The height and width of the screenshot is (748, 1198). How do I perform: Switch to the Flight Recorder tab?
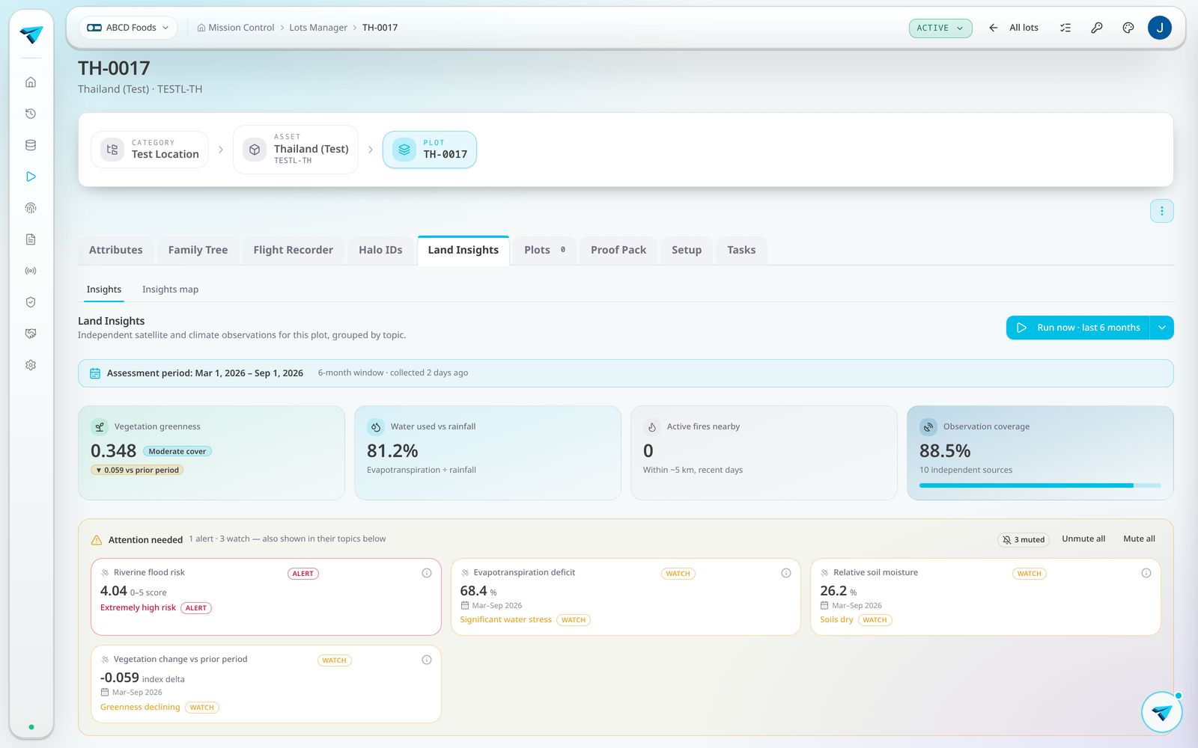pyautogui.click(x=294, y=250)
